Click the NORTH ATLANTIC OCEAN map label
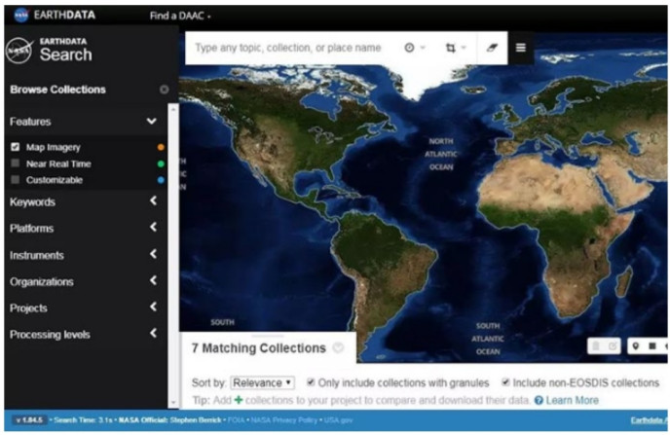Viewport: 670px width, 435px height. click(x=441, y=154)
